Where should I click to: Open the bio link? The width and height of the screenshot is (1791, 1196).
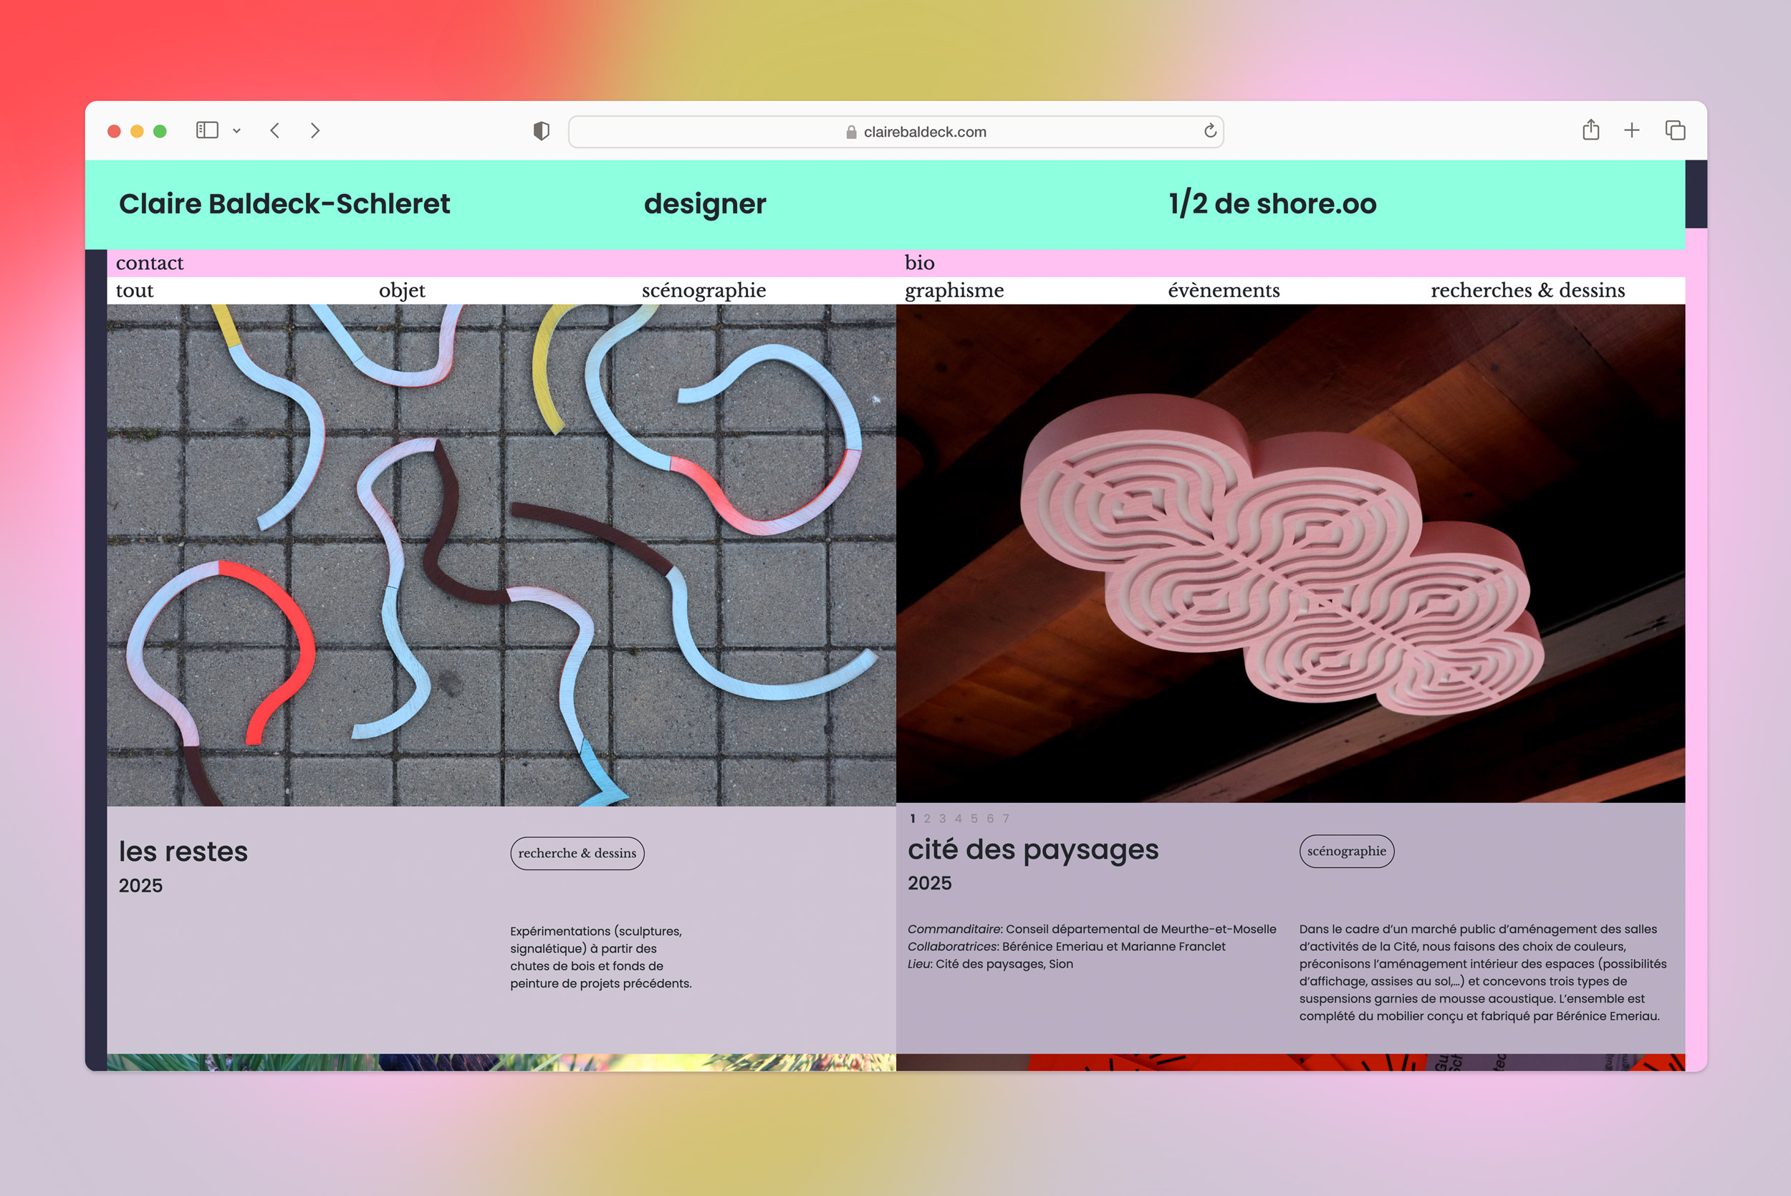(919, 263)
